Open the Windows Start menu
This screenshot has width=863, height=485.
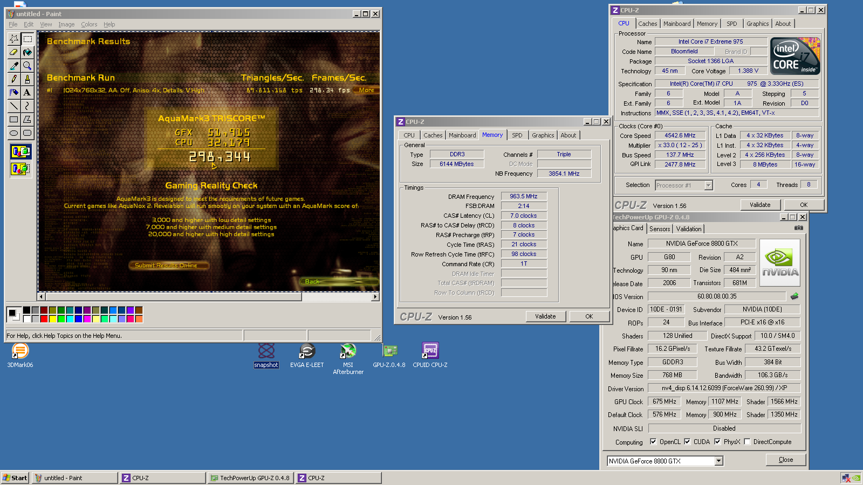(15, 478)
